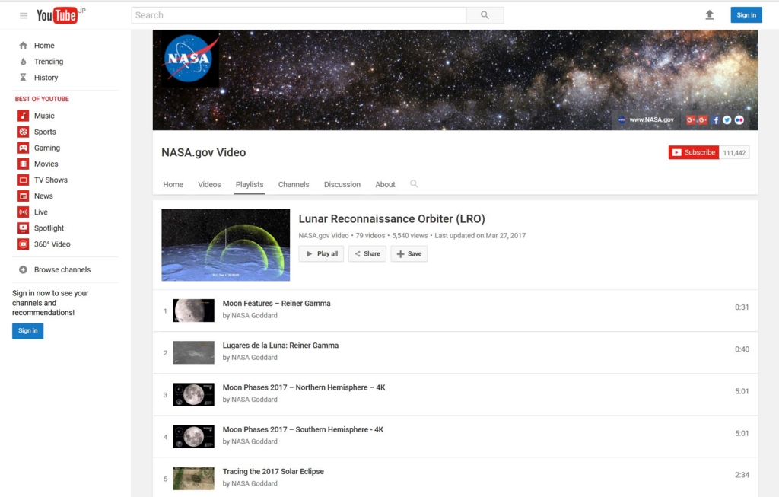Save the playlist with Save button
This screenshot has width=779, height=497.
pos(409,254)
